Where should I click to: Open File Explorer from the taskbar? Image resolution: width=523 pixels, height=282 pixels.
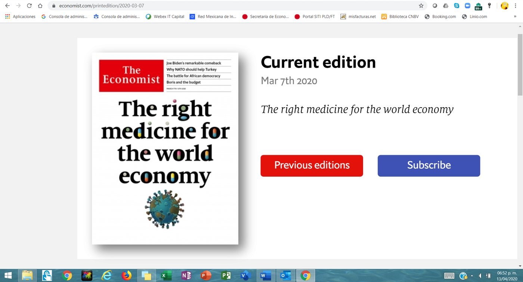27,276
